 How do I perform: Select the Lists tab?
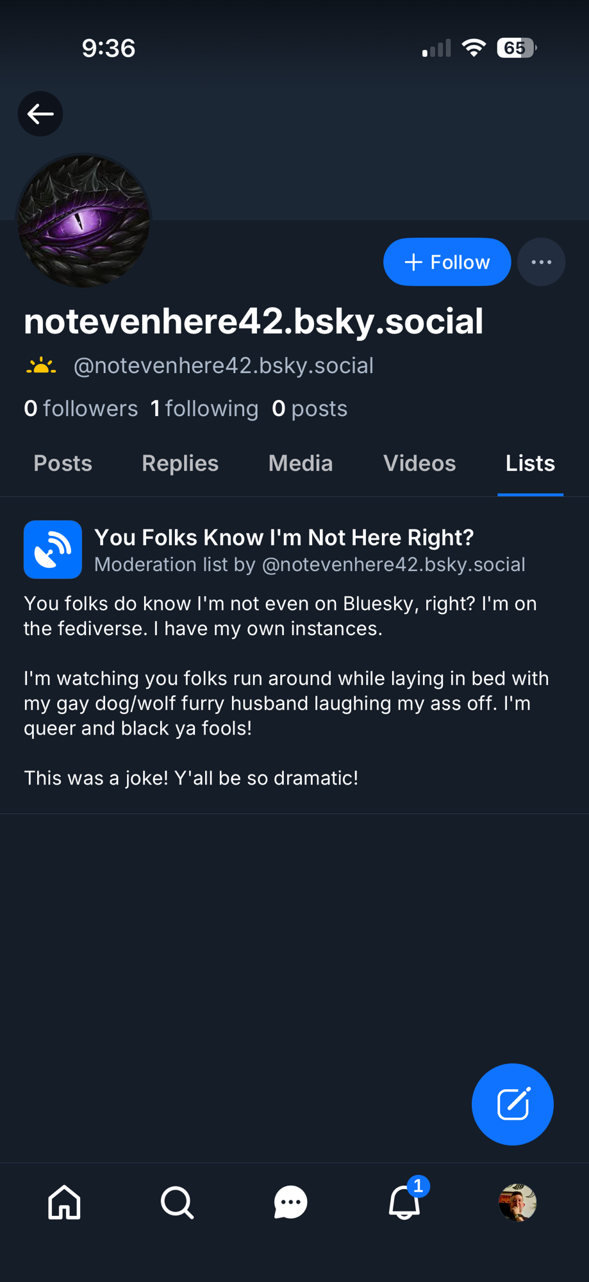pos(530,463)
